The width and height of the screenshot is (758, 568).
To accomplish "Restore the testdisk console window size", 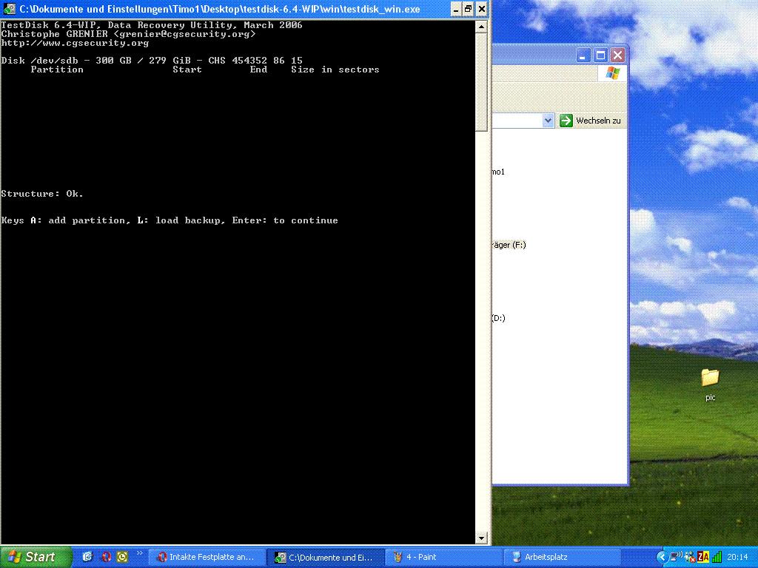I will 469,9.
